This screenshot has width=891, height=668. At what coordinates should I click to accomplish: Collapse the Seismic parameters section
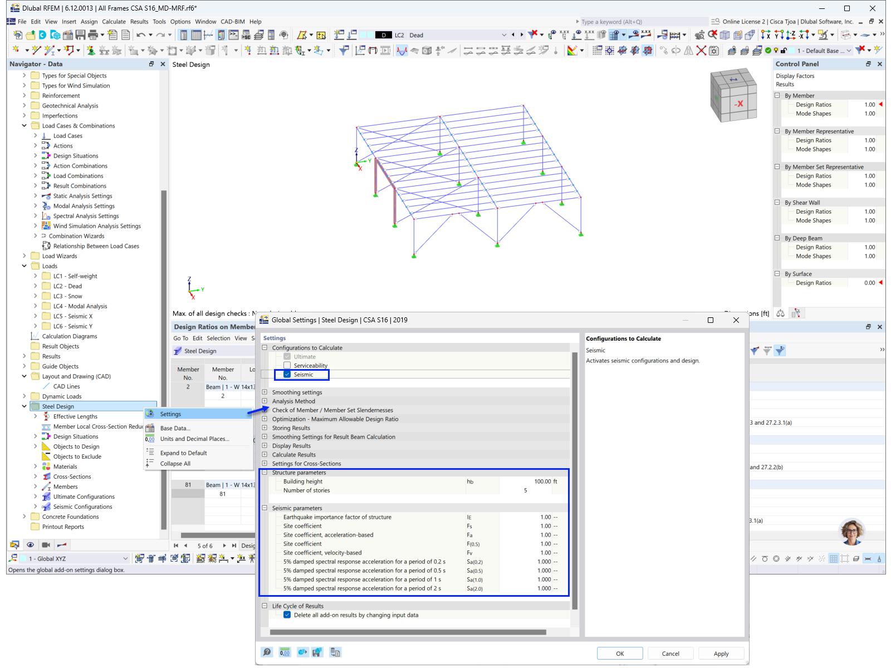(265, 508)
